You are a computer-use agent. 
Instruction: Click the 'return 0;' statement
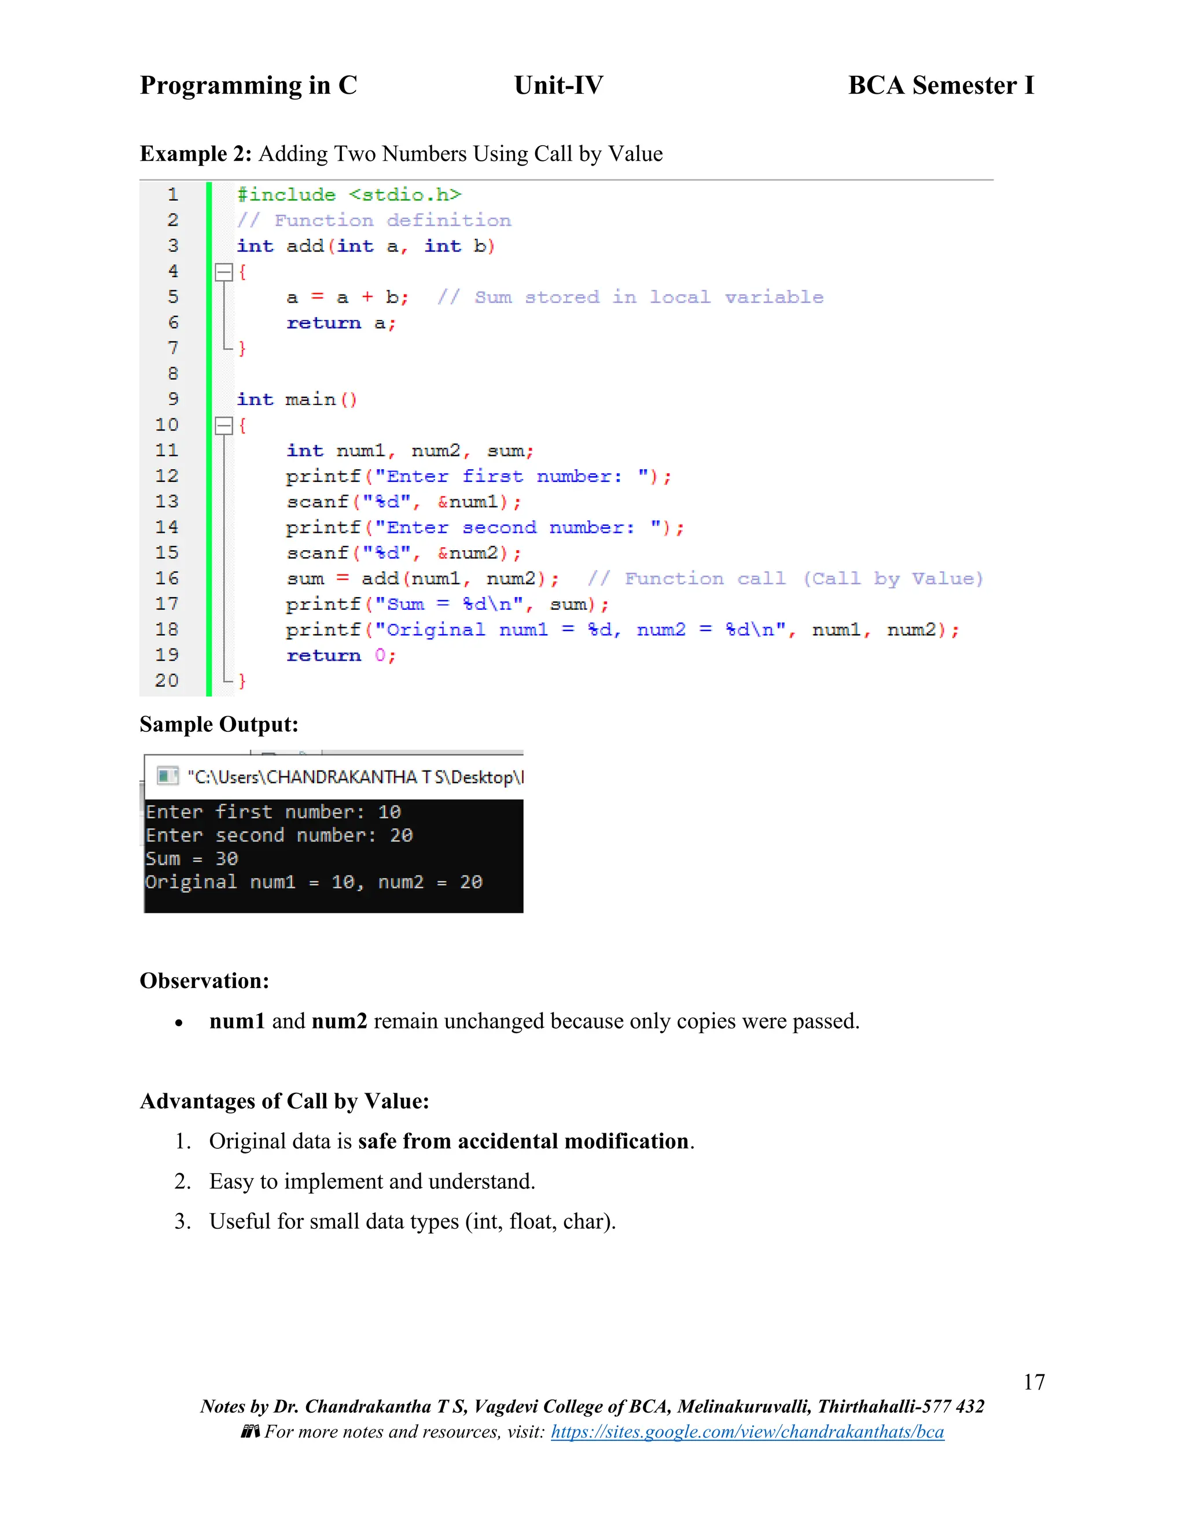341,655
